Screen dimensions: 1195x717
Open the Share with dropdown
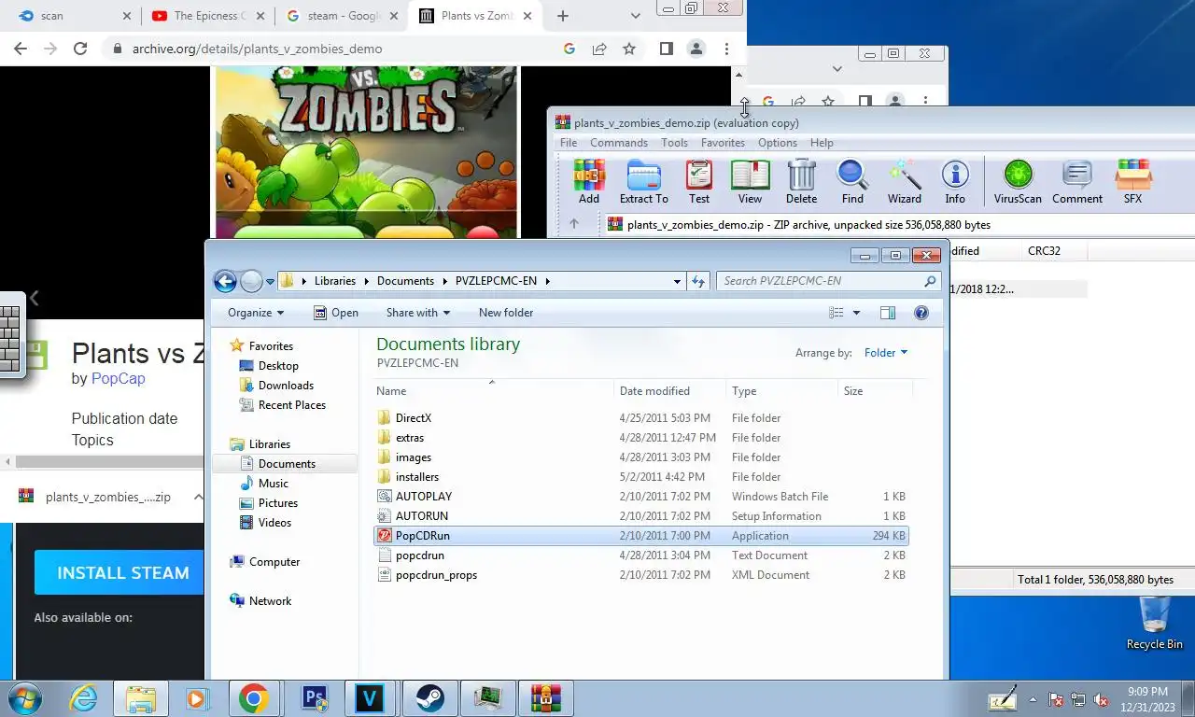(417, 313)
